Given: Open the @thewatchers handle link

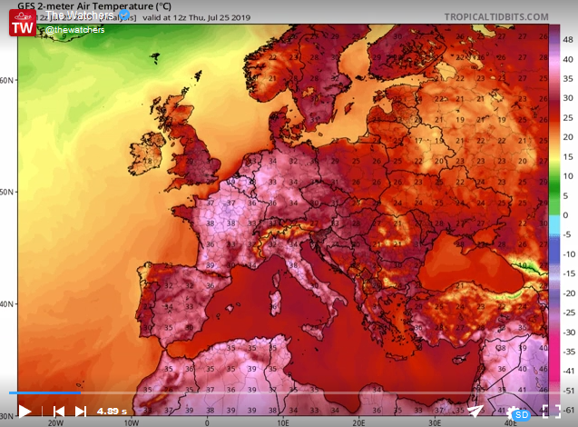Looking at the screenshot, I should click(75, 29).
